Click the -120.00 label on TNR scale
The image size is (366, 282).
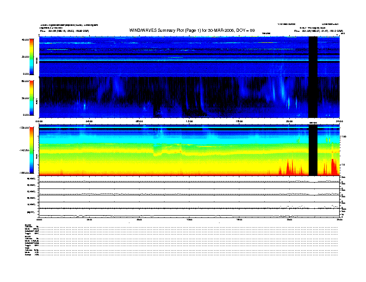click(24, 128)
